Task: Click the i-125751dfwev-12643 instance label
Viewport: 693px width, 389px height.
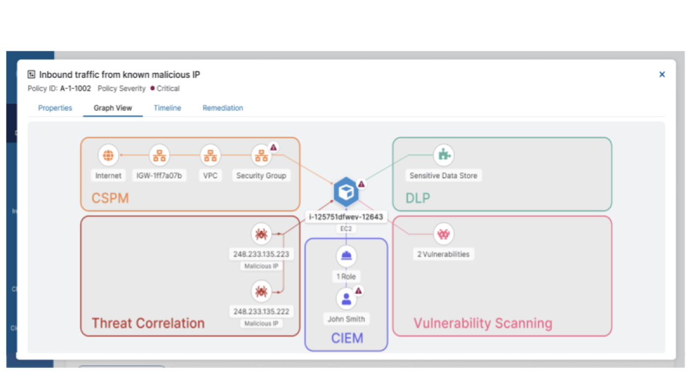Action: pos(346,217)
